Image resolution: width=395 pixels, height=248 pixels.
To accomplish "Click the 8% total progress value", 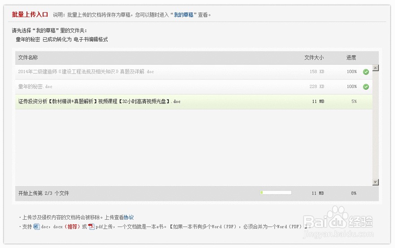I will [x=354, y=193].
